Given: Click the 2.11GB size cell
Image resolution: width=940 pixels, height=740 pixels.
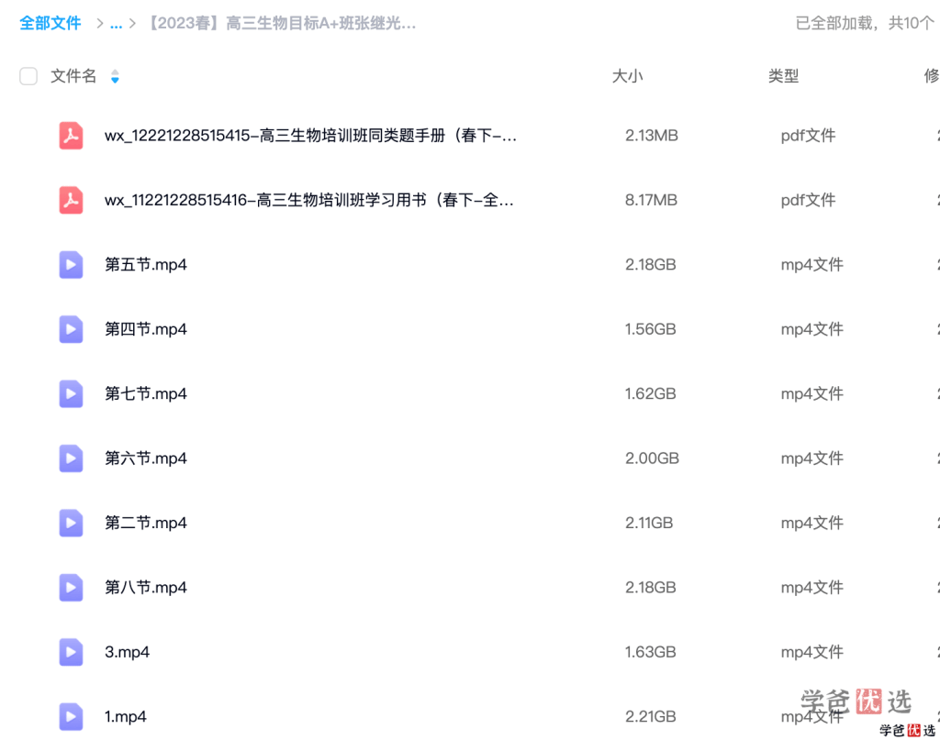Looking at the screenshot, I should coord(649,523).
